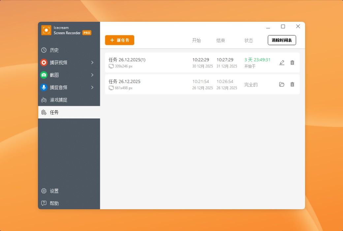Open the recording folder for task 26.12.2025
The image size is (343, 231).
pos(282,84)
